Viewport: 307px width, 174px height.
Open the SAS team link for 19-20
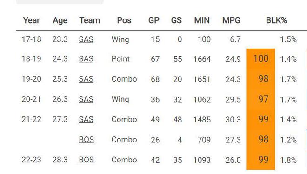pyautogui.click(x=86, y=79)
